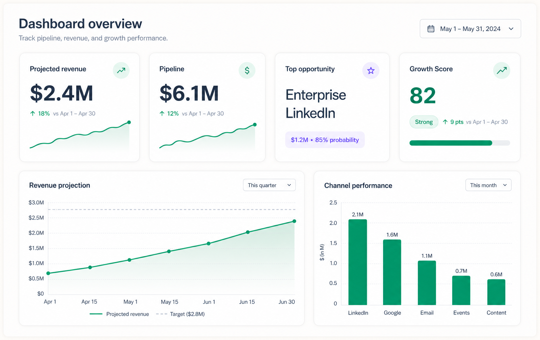Click the $6.1M pipeline value
The image size is (540, 340).
pos(189,93)
